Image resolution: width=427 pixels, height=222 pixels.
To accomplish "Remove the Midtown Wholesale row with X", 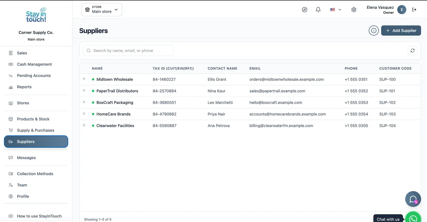I will click(84, 79).
